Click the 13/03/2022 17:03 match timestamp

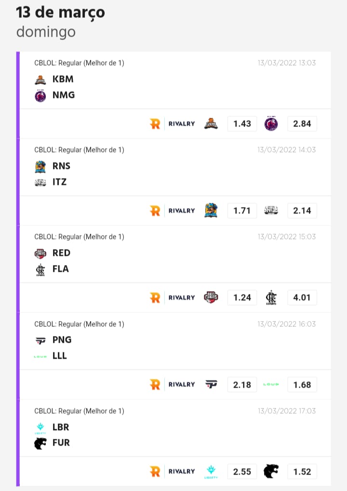tap(287, 411)
